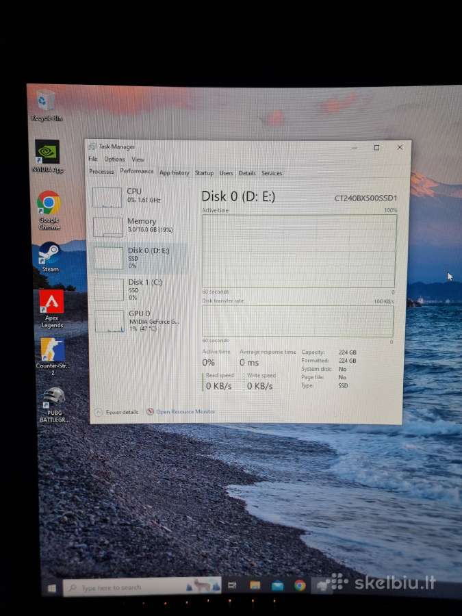Open Chrome from the taskbar
462x616 pixels.
tap(300, 585)
